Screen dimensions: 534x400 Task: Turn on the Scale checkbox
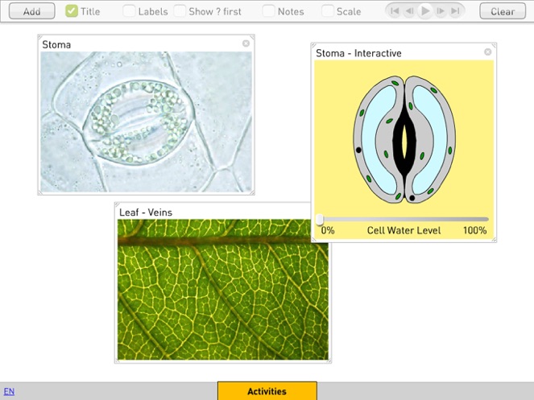pos(328,11)
